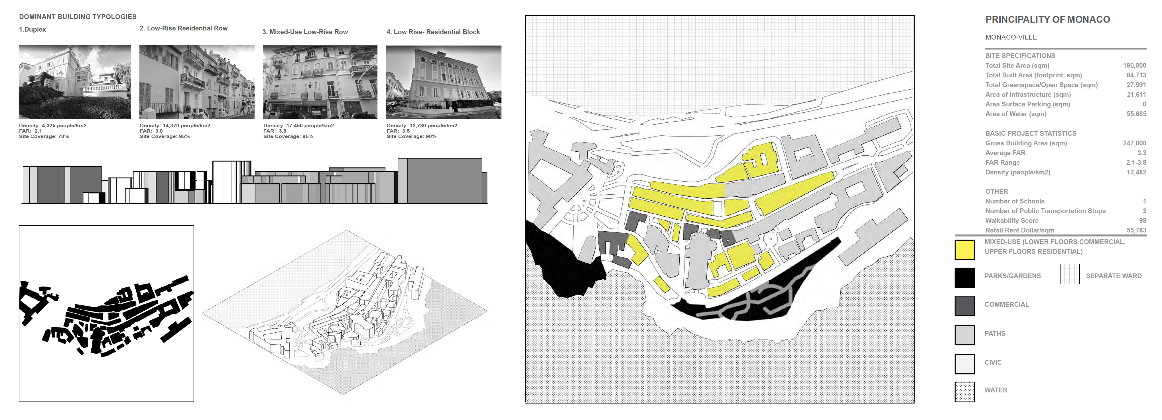Viewport: 1162px width, 420px height.
Task: Select the 'SITE SPECIFICATIONS' section heading
Action: (x=1020, y=56)
